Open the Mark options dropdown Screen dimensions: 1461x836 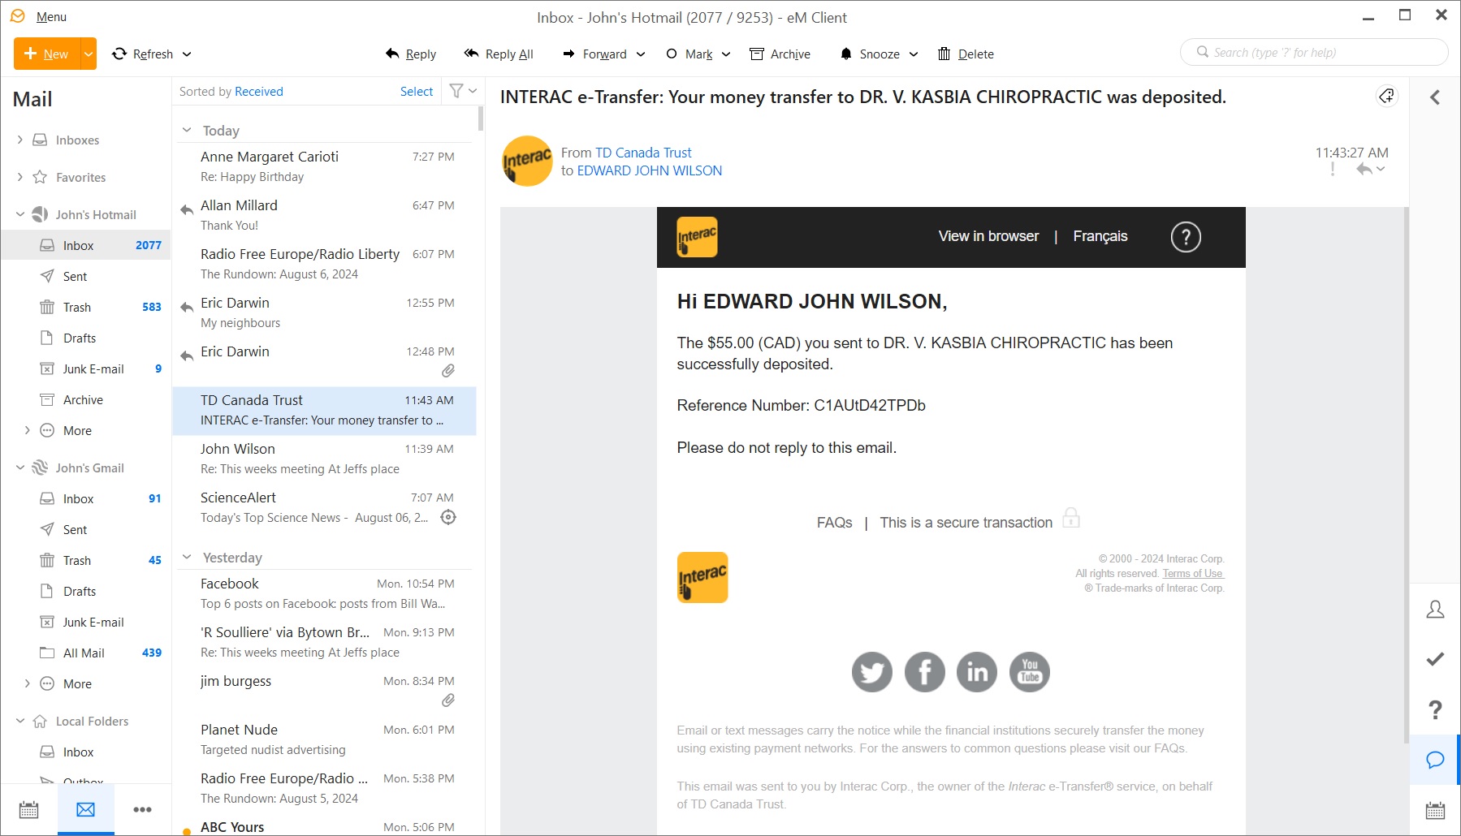(726, 54)
